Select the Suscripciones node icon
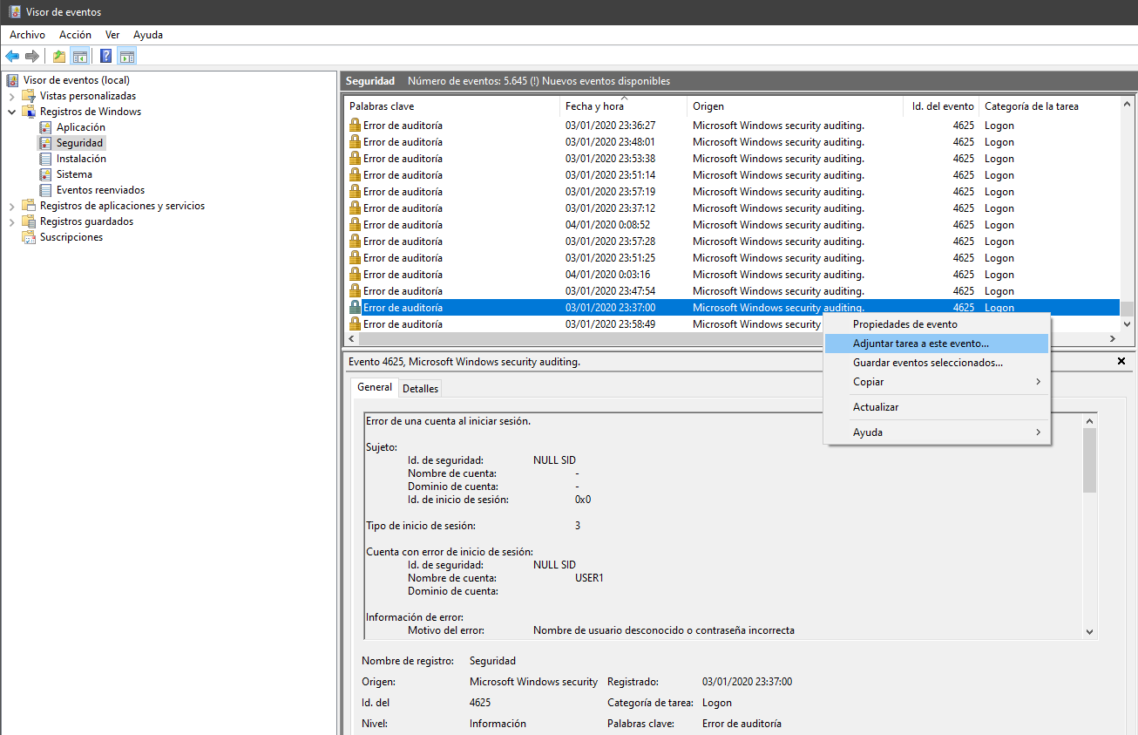Image resolution: width=1138 pixels, height=735 pixels. click(x=29, y=237)
